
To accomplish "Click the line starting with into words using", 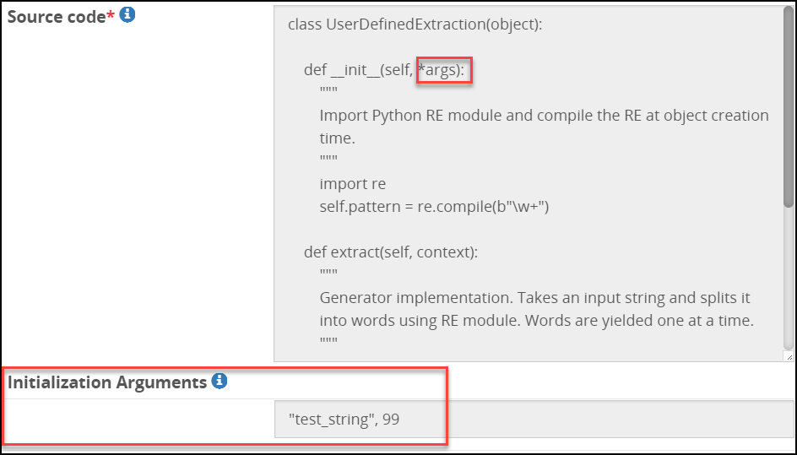I will coord(536,321).
